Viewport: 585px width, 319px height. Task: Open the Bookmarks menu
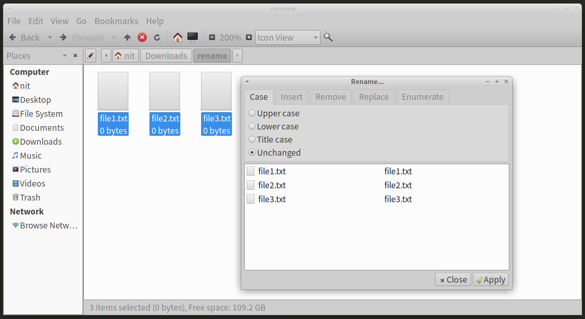point(116,21)
